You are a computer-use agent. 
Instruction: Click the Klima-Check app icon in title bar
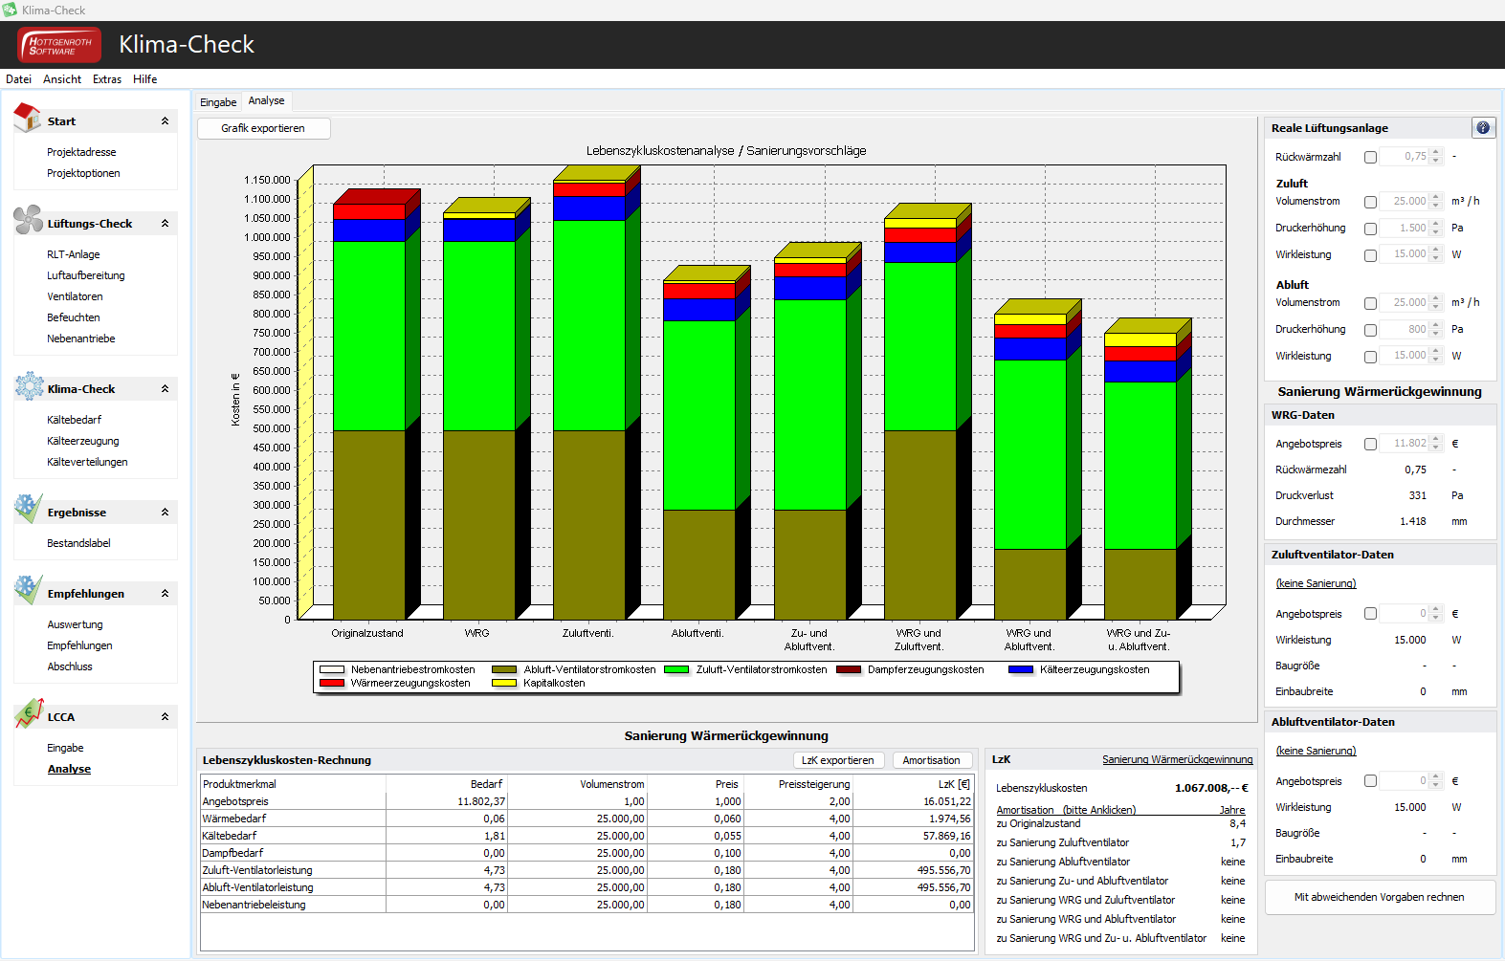click(x=10, y=10)
